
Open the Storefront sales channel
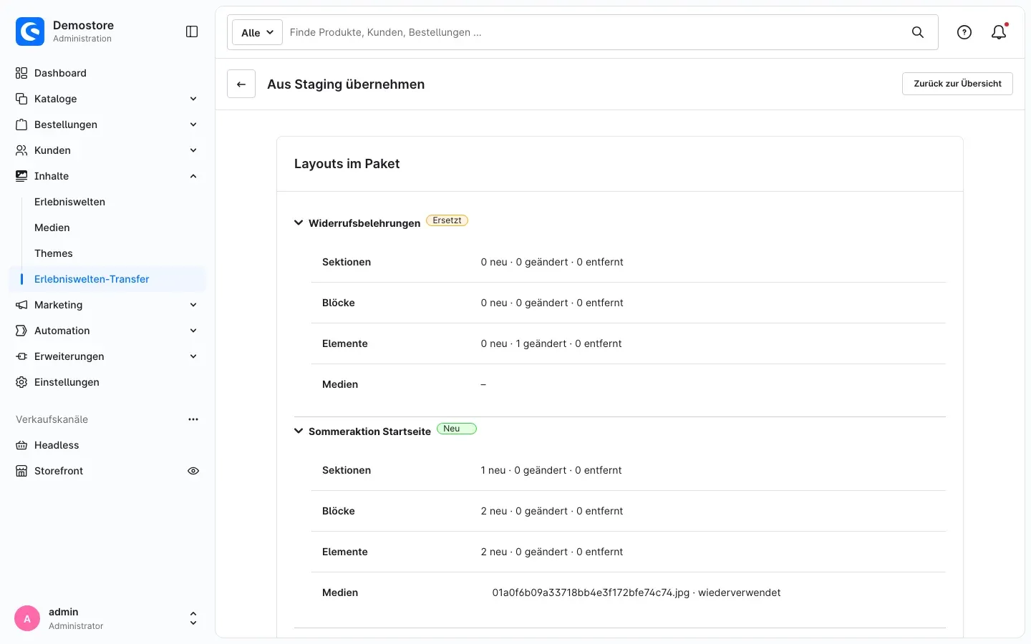coord(59,471)
